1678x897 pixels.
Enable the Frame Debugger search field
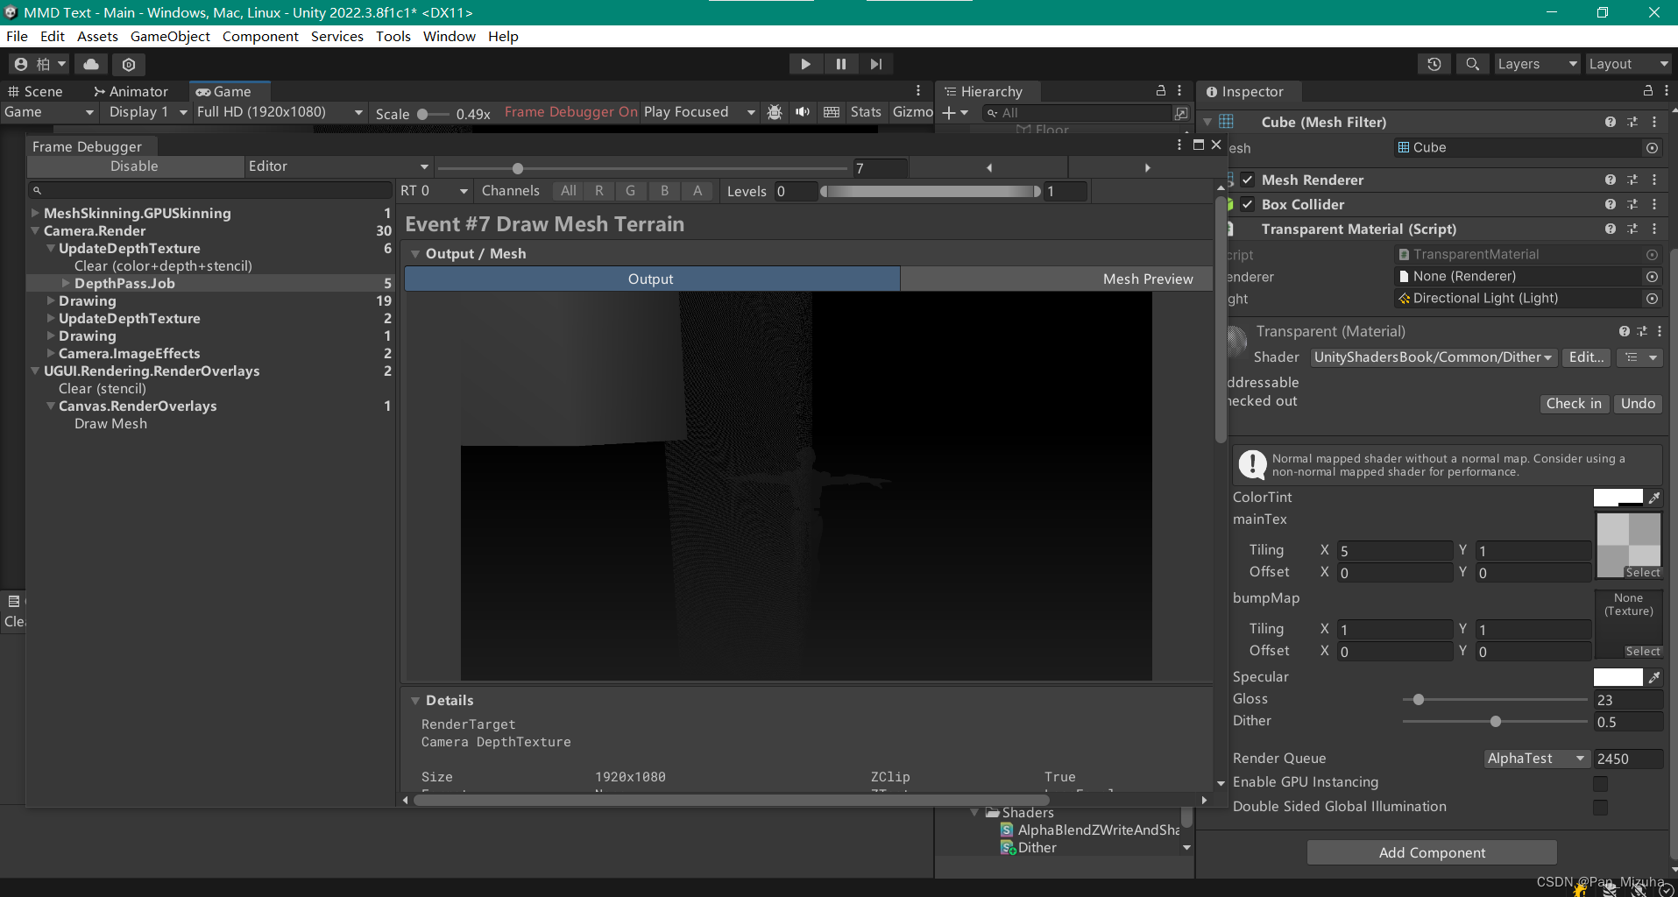tap(210, 189)
